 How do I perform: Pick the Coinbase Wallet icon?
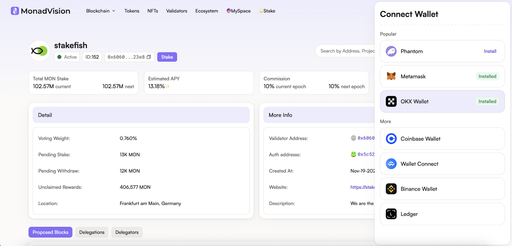pyautogui.click(x=391, y=139)
